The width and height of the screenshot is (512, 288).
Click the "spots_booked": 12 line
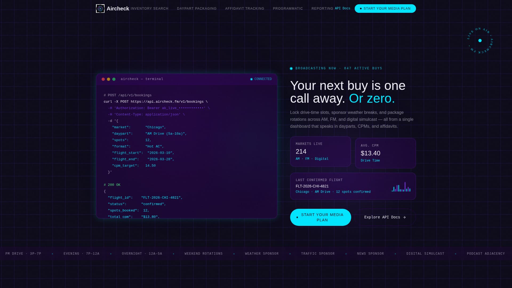click(x=129, y=210)
